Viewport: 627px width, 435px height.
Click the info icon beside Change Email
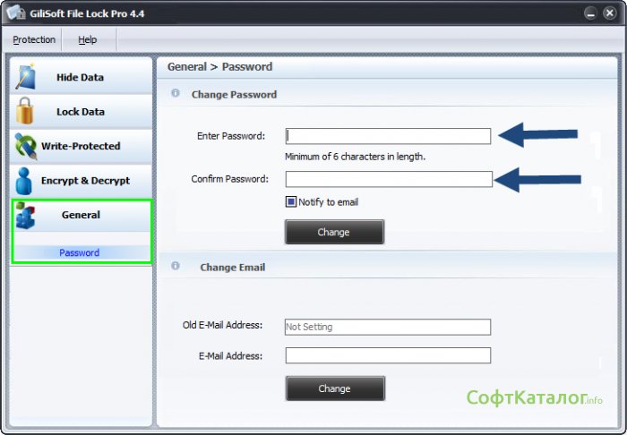[176, 267]
